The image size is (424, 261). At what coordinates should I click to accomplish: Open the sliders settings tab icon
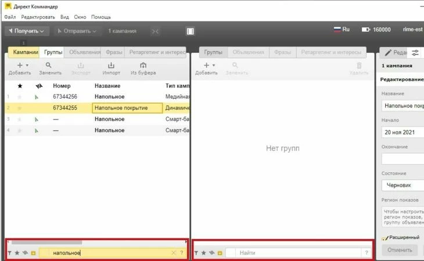pos(415,53)
